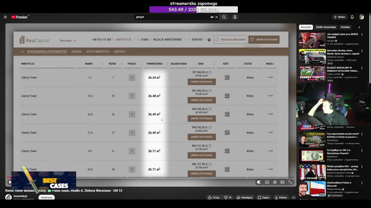Open National Geographic 'CAŁY ODCINEK' thumbnail
Image resolution: width=371 pixels, height=208 pixels.
(312, 172)
